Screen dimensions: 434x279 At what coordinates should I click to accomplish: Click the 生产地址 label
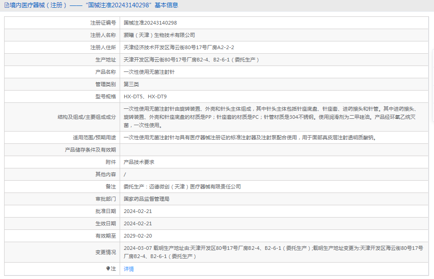click(106, 60)
